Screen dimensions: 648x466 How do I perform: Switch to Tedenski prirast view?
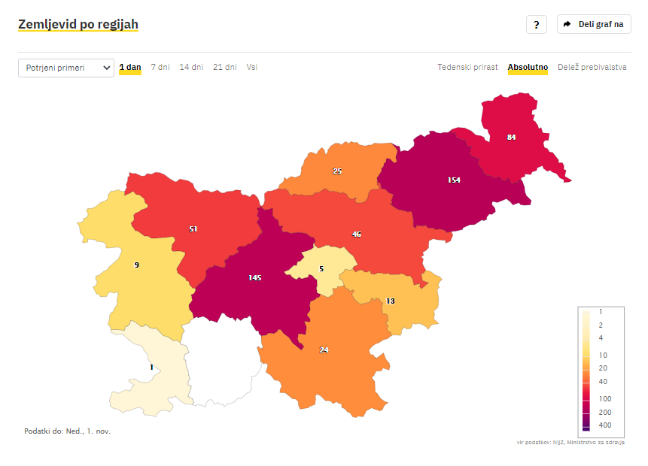[467, 67]
